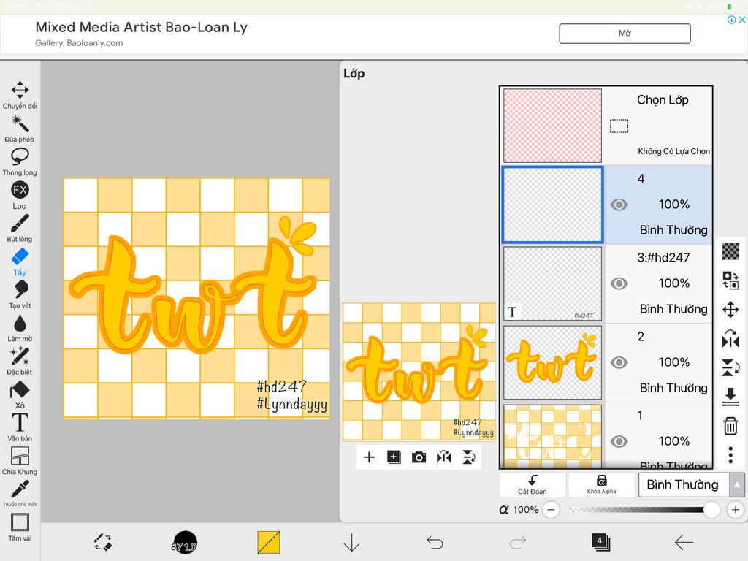This screenshot has height=561, width=748.
Task: Open the layers count button showing 4
Action: [600, 542]
